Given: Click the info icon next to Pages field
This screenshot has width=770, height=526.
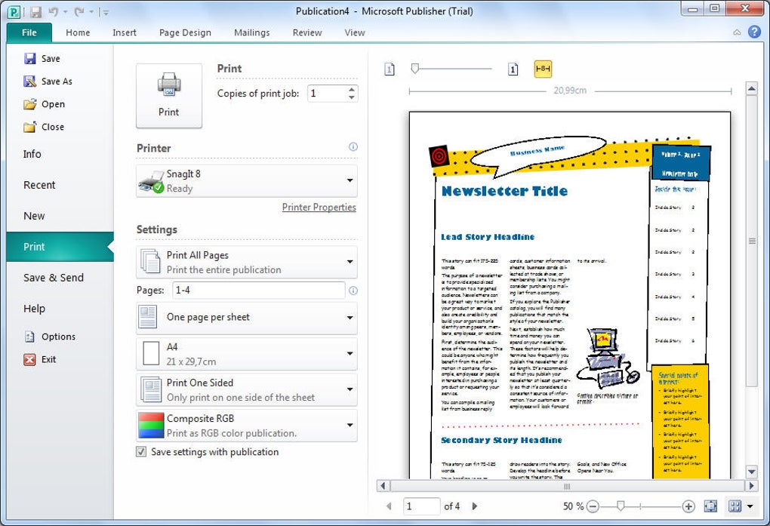Looking at the screenshot, I should [353, 291].
